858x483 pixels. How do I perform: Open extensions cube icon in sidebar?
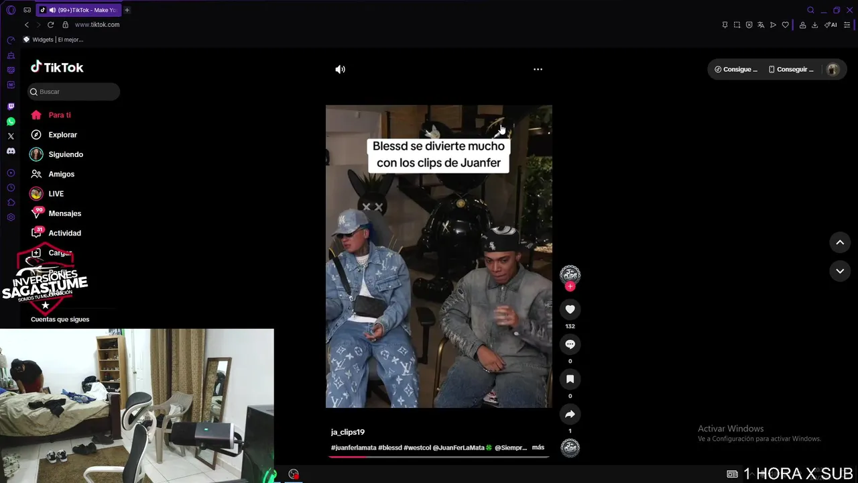(11, 203)
